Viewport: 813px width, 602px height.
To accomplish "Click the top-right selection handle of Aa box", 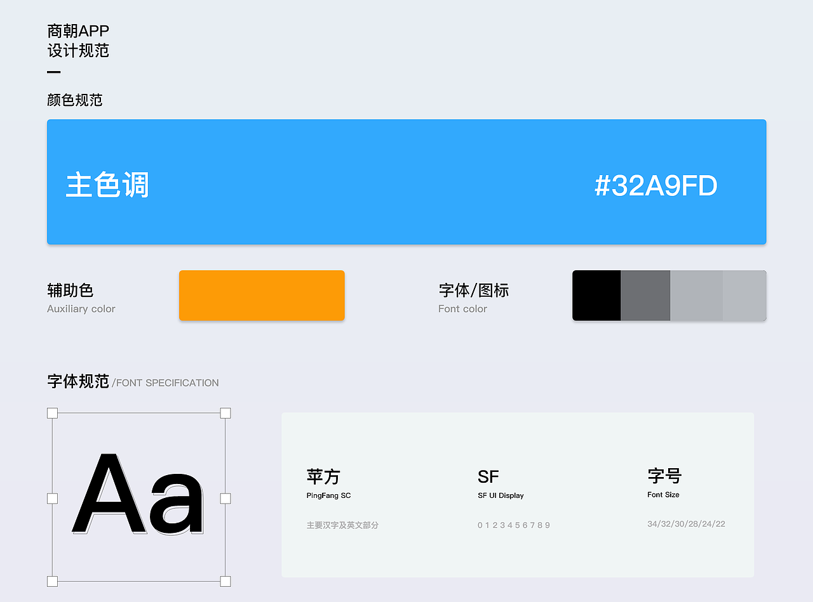I will tap(225, 413).
